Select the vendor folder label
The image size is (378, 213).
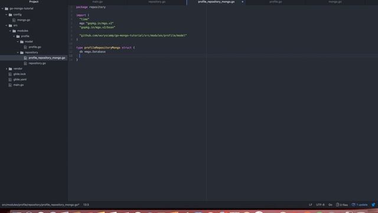pos(18,69)
